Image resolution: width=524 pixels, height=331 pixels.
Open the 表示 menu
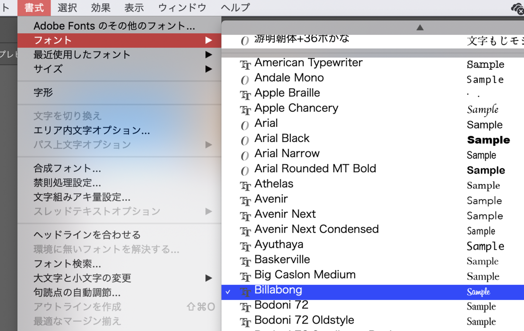(x=134, y=8)
